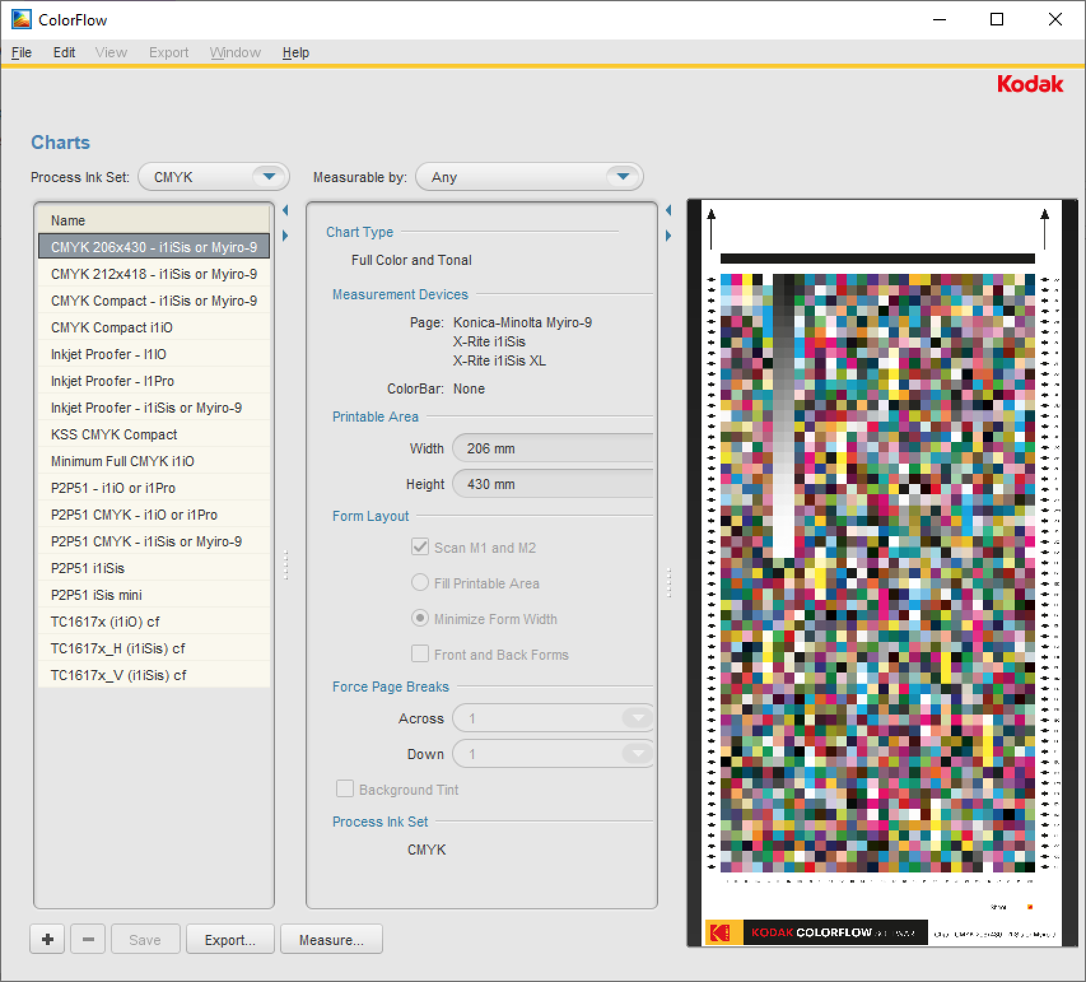Tick the Background Tint checkbox

pyautogui.click(x=344, y=789)
